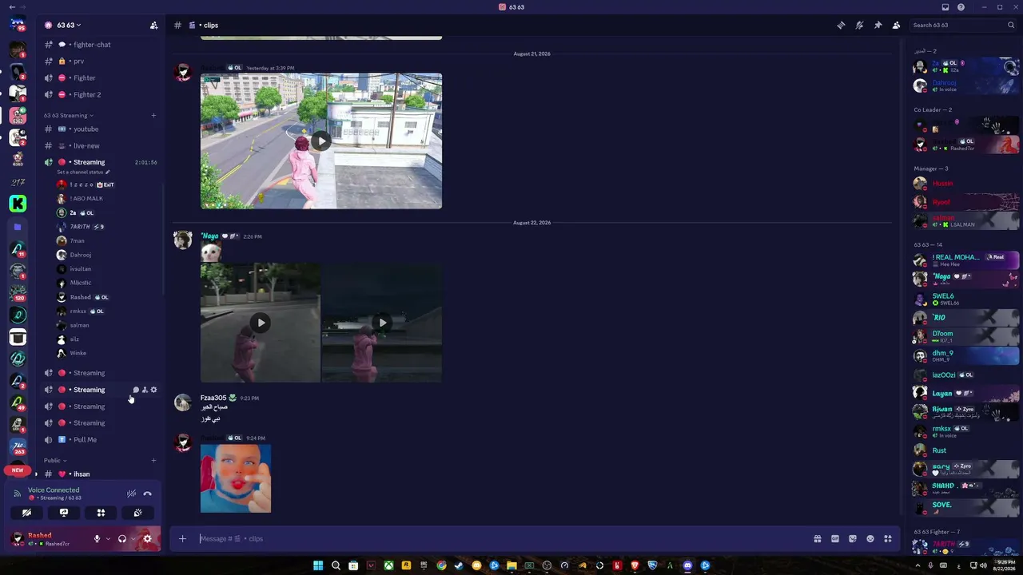Collapse the Public category

55,460
